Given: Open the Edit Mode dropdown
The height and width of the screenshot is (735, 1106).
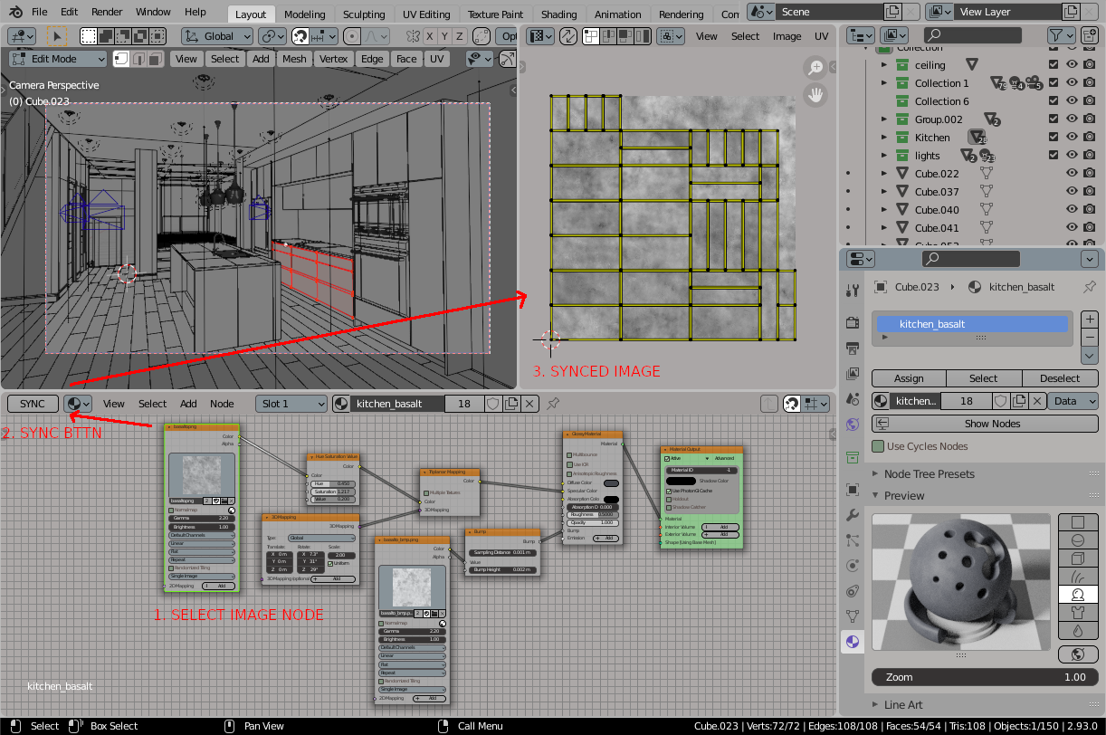Looking at the screenshot, I should [x=58, y=59].
